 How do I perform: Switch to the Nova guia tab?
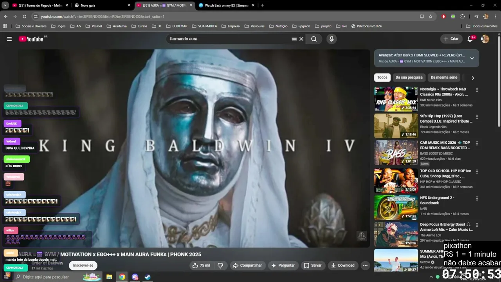[102, 5]
